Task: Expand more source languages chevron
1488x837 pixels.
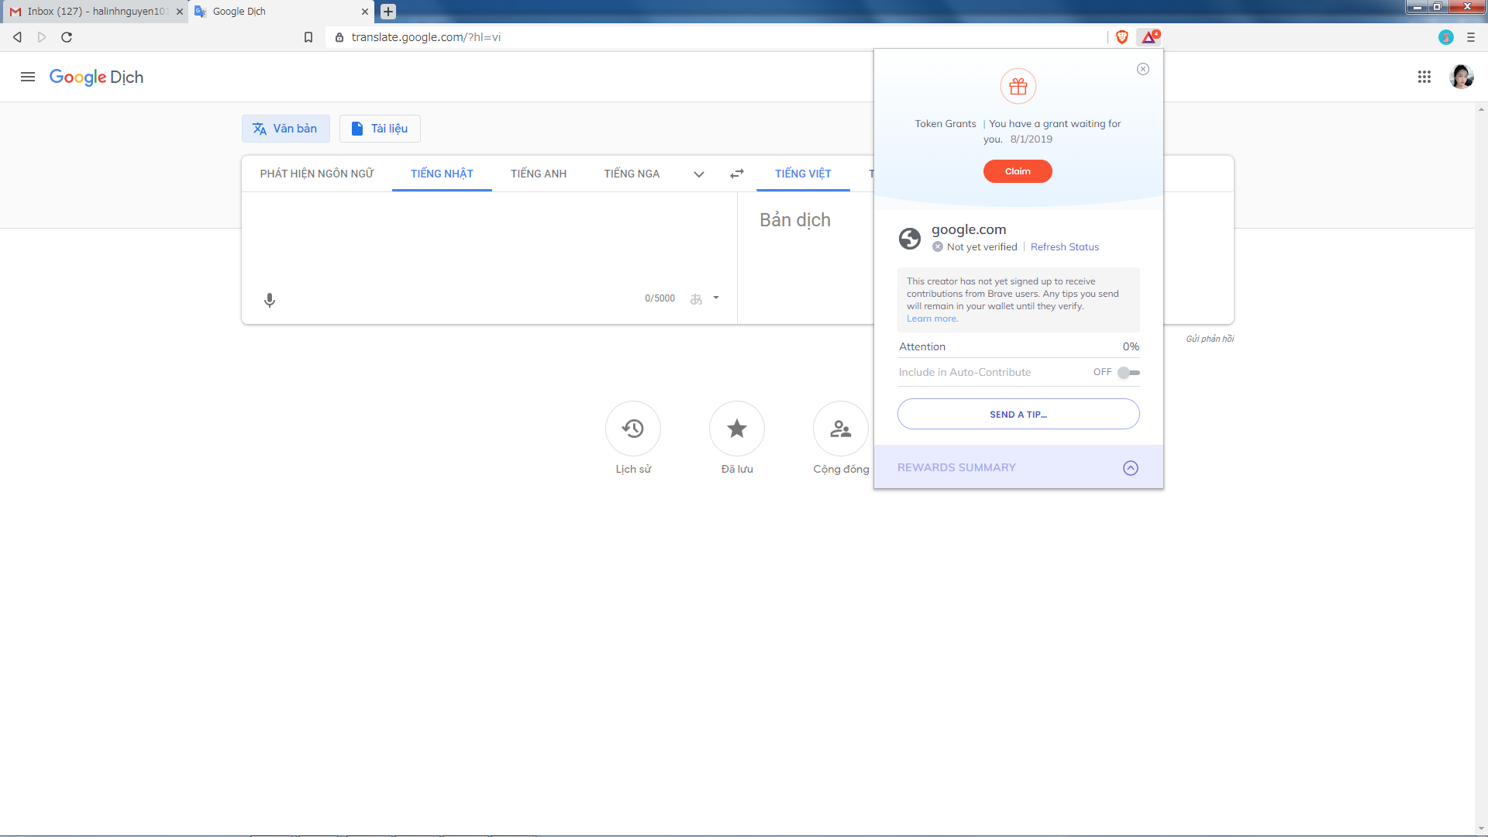Action: click(x=698, y=174)
